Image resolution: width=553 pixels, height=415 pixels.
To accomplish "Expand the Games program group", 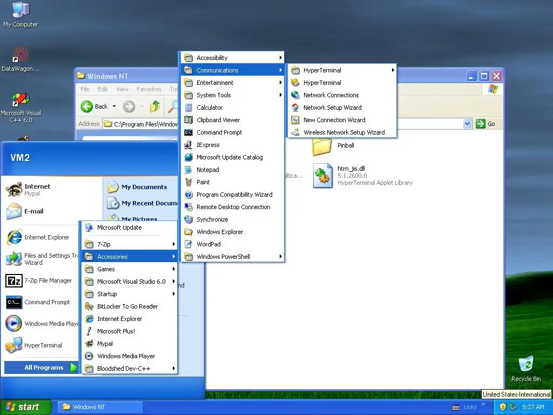I will [x=129, y=269].
